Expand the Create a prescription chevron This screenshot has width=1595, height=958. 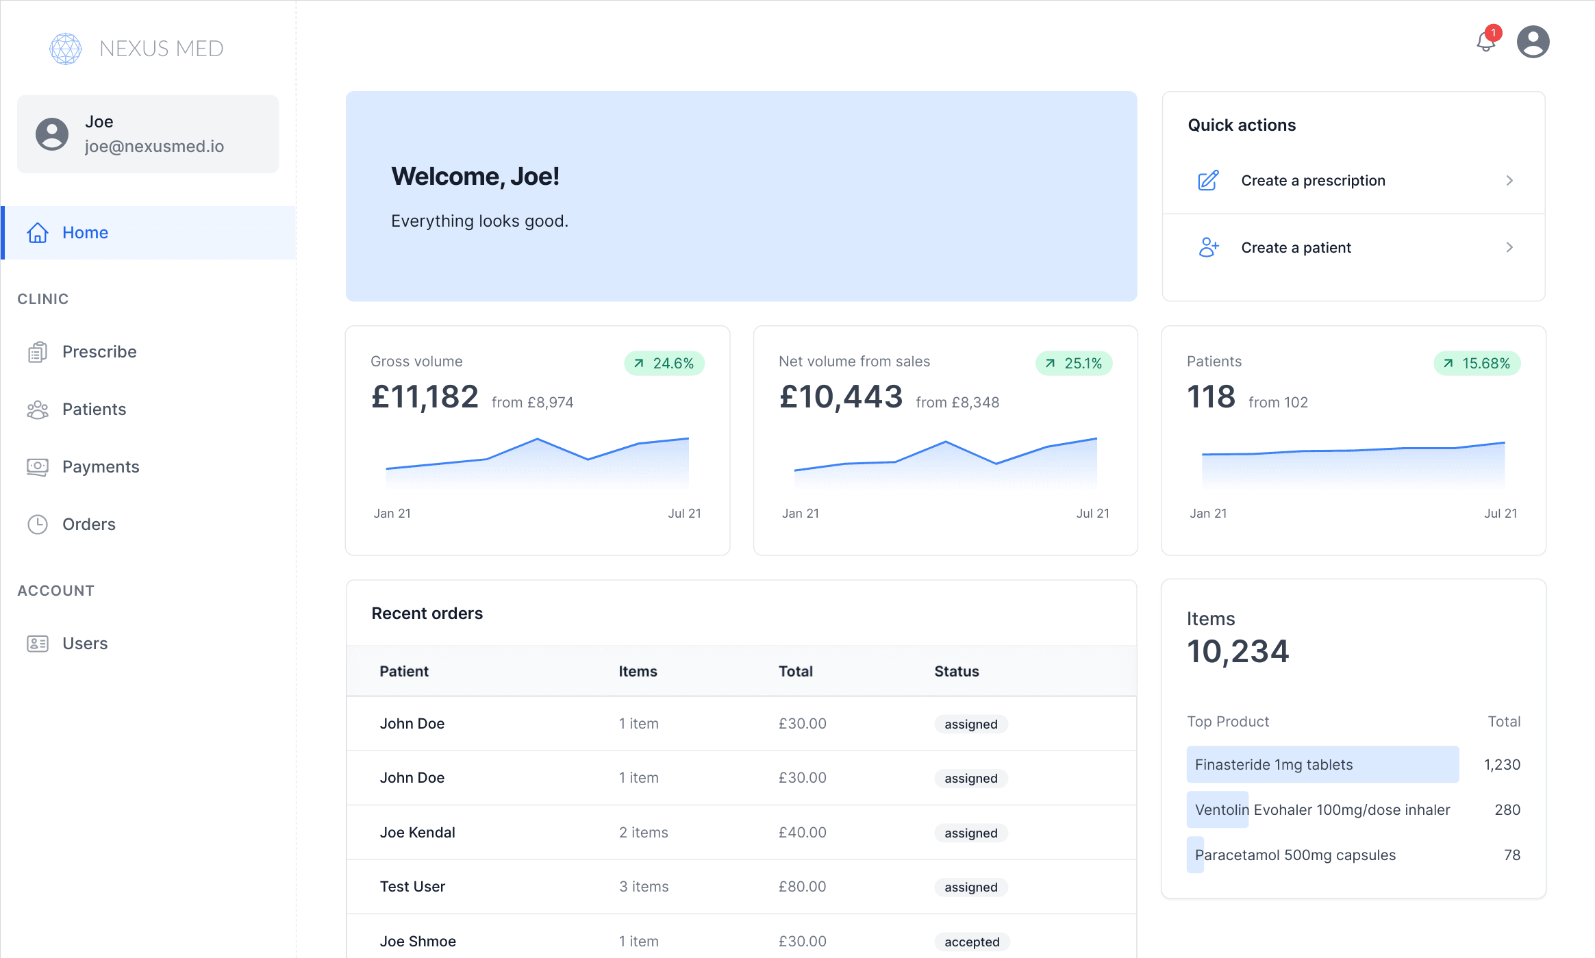tap(1509, 181)
